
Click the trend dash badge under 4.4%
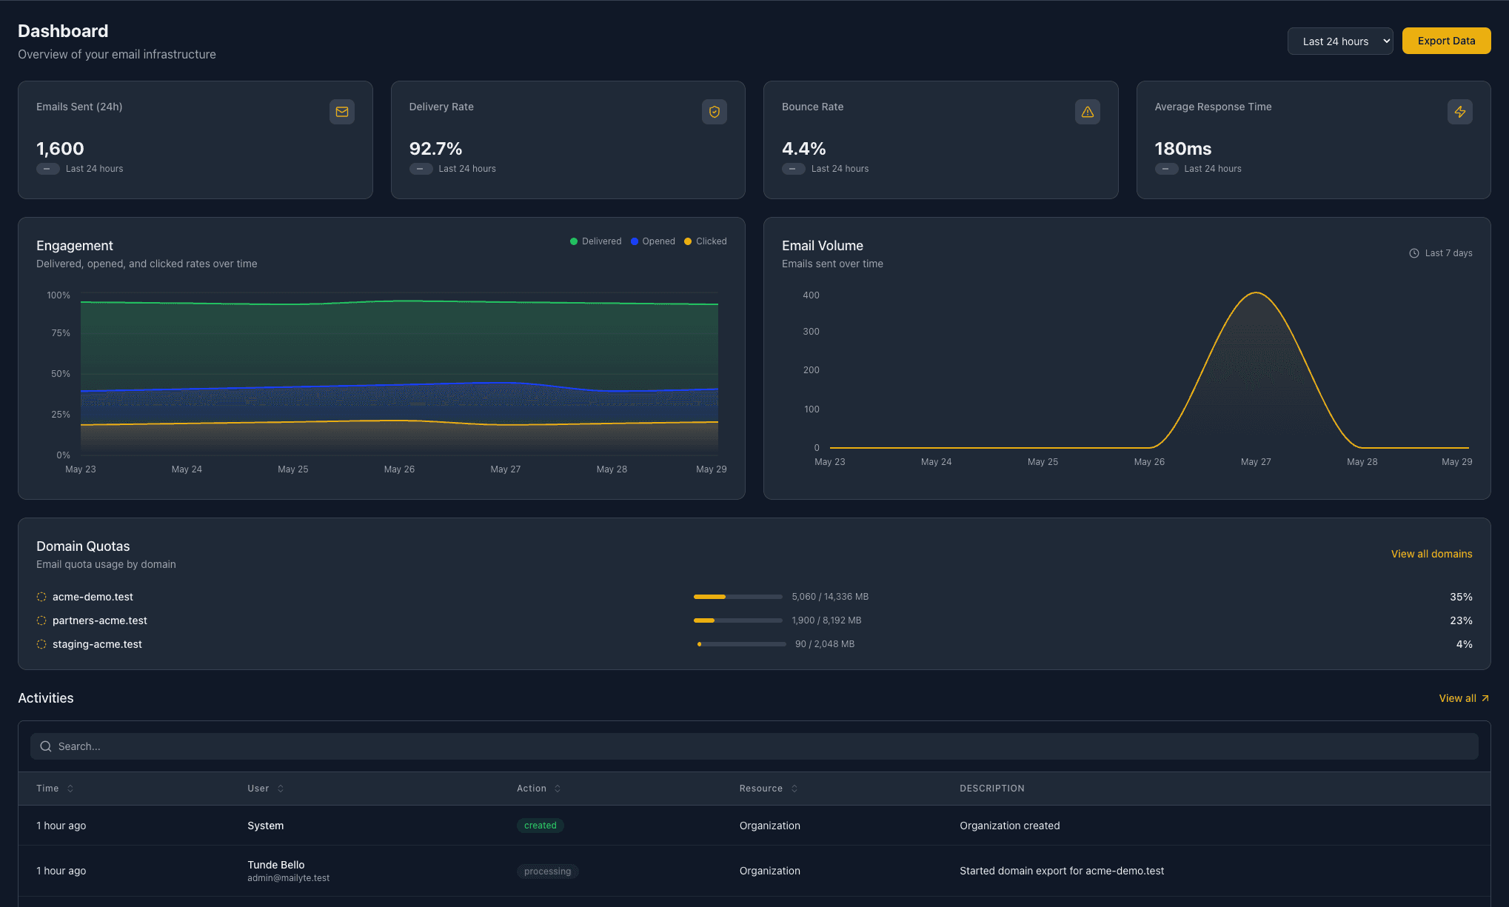coord(793,169)
